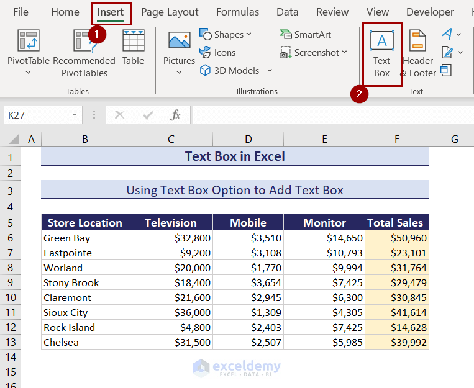The height and width of the screenshot is (388, 474).
Task: Click Header & Footer button
Action: click(x=418, y=55)
